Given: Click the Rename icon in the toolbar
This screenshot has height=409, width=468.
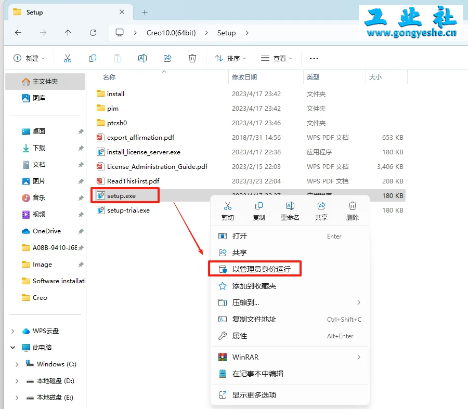Looking at the screenshot, I should (x=142, y=58).
